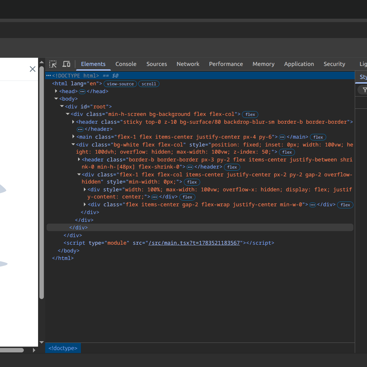Toggle the flex badge next to main
The width and height of the screenshot is (367, 367).
pyautogui.click(x=318, y=137)
